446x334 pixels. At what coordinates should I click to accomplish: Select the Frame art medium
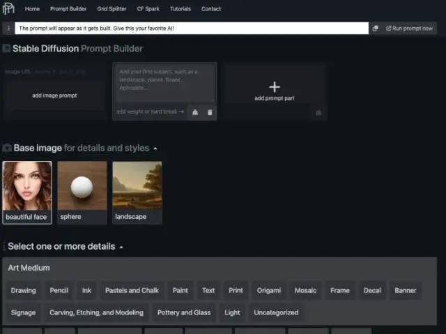tap(340, 291)
